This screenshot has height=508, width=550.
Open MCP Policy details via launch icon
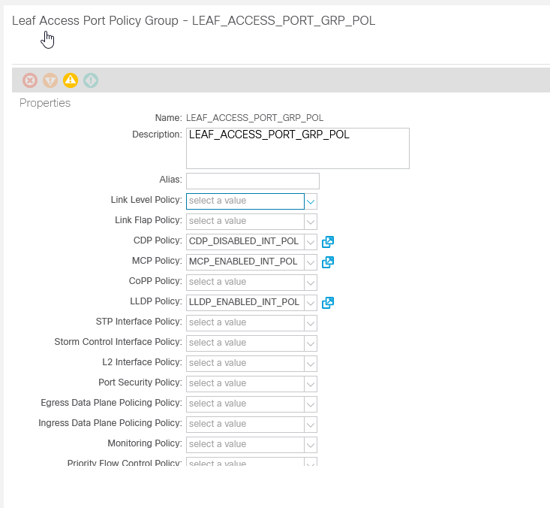(x=327, y=262)
